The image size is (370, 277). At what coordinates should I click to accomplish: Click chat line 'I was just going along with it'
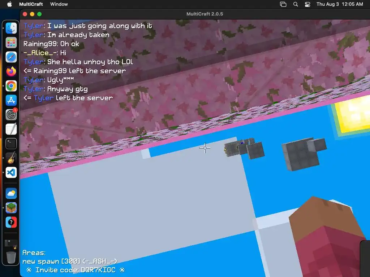pos(100,26)
